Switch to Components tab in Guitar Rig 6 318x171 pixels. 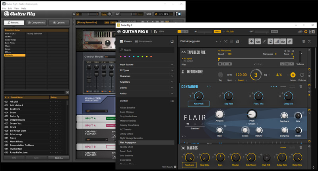(143, 41)
